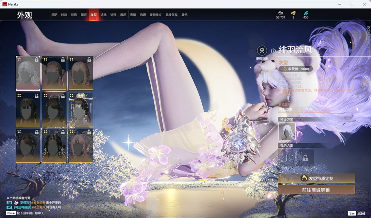The width and height of the screenshot is (371, 218).
Task: Click the teal feather currency icon
Action: pos(306,13)
